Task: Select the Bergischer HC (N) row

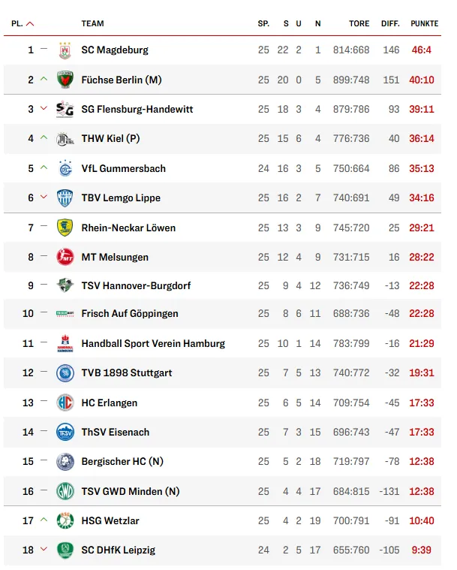Action: (x=225, y=462)
